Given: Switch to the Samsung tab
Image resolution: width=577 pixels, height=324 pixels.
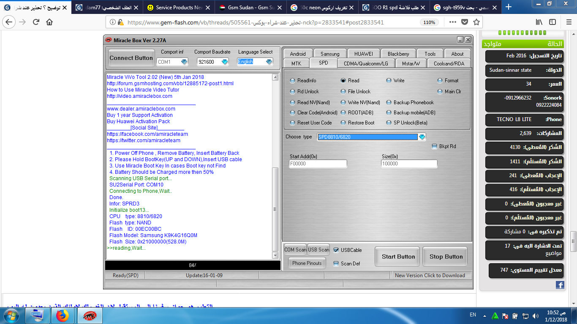Looking at the screenshot, I should 330,54.
